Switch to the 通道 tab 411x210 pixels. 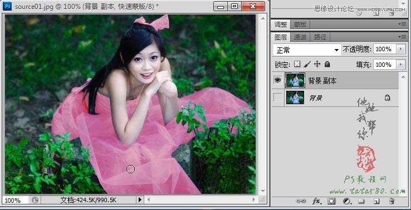point(300,37)
